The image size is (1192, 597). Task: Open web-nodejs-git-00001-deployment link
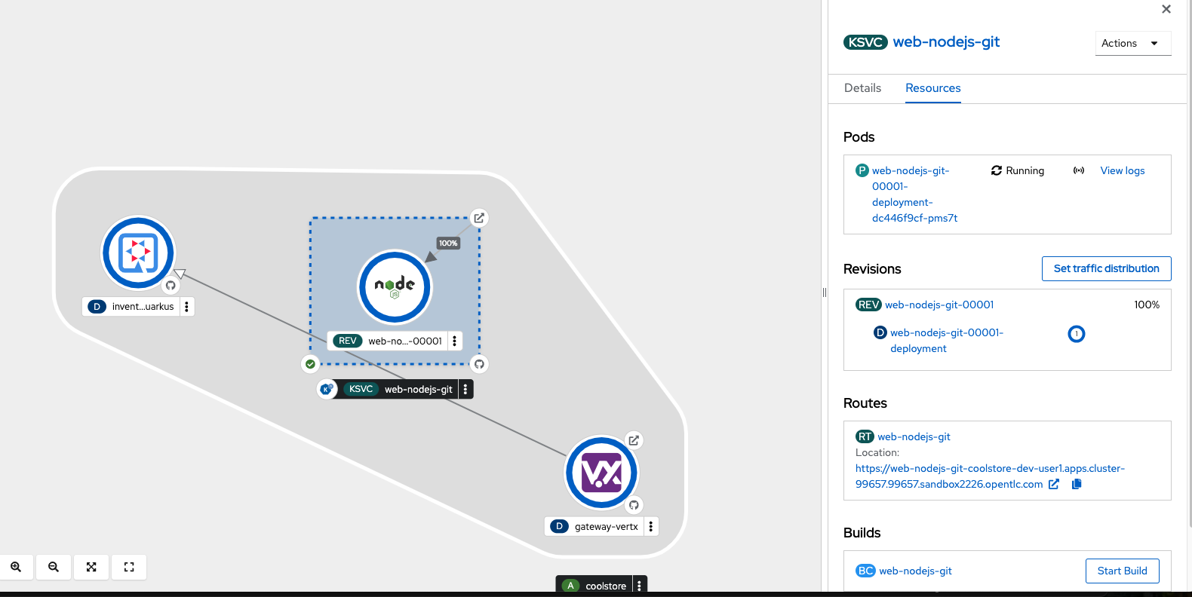(947, 341)
